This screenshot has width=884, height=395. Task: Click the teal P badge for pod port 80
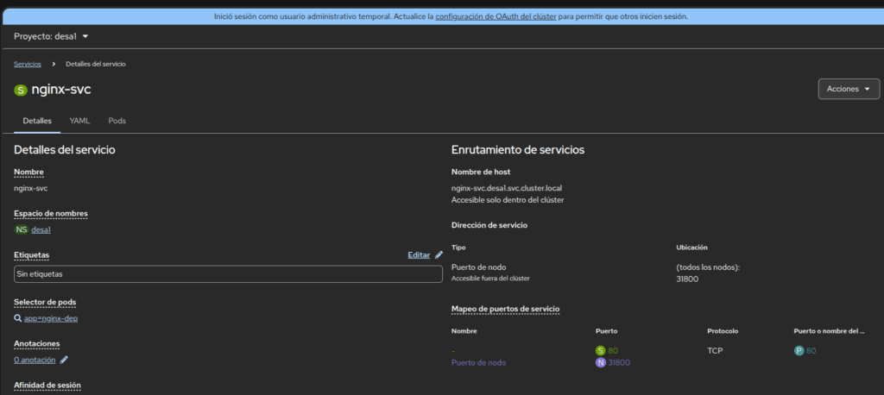coord(799,350)
